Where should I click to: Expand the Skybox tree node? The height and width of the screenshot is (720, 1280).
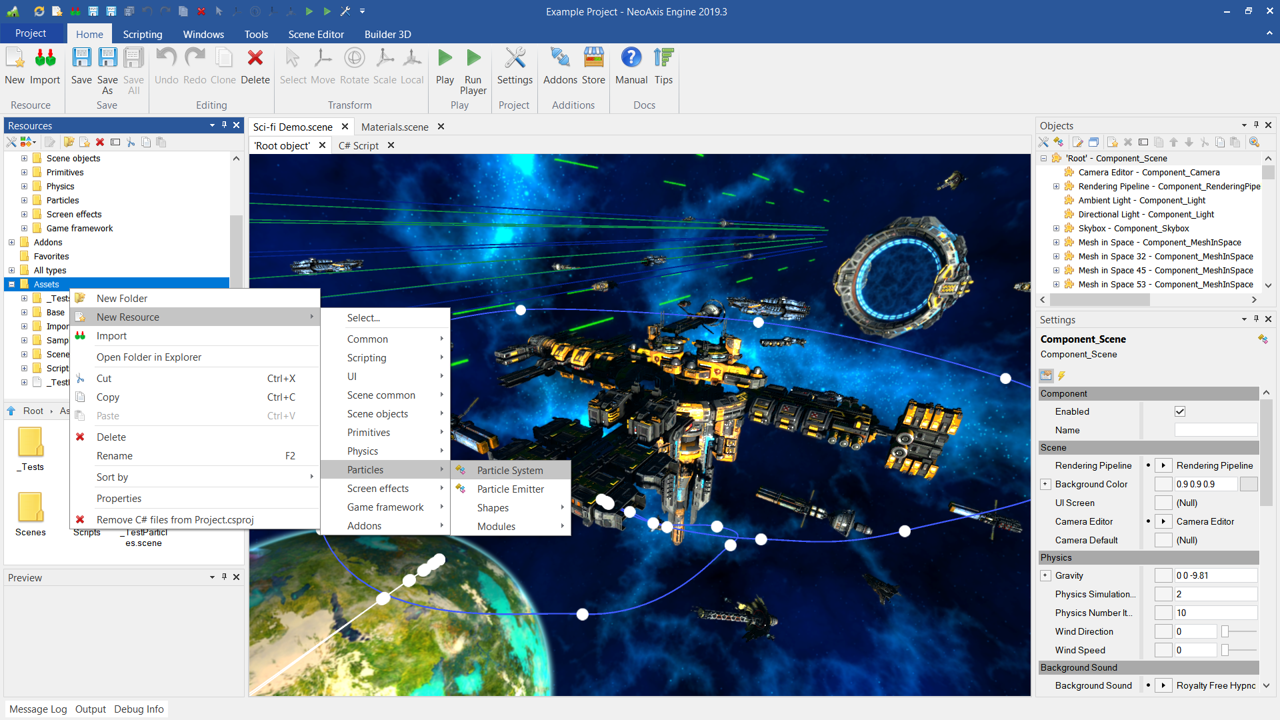1056,228
